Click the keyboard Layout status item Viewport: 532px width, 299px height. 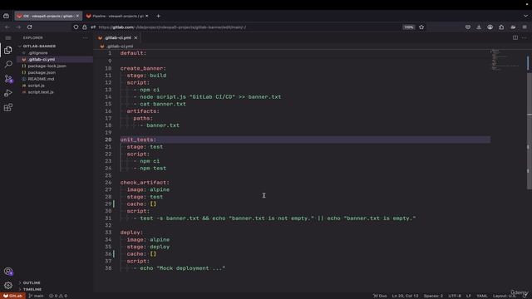coord(505,296)
